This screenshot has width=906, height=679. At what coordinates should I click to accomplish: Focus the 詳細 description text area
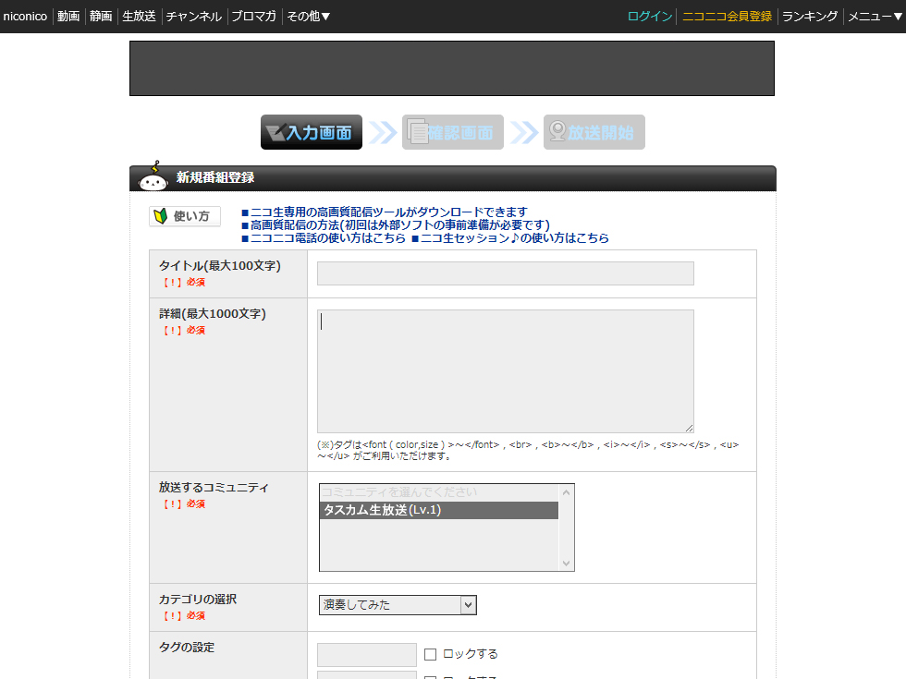click(506, 371)
